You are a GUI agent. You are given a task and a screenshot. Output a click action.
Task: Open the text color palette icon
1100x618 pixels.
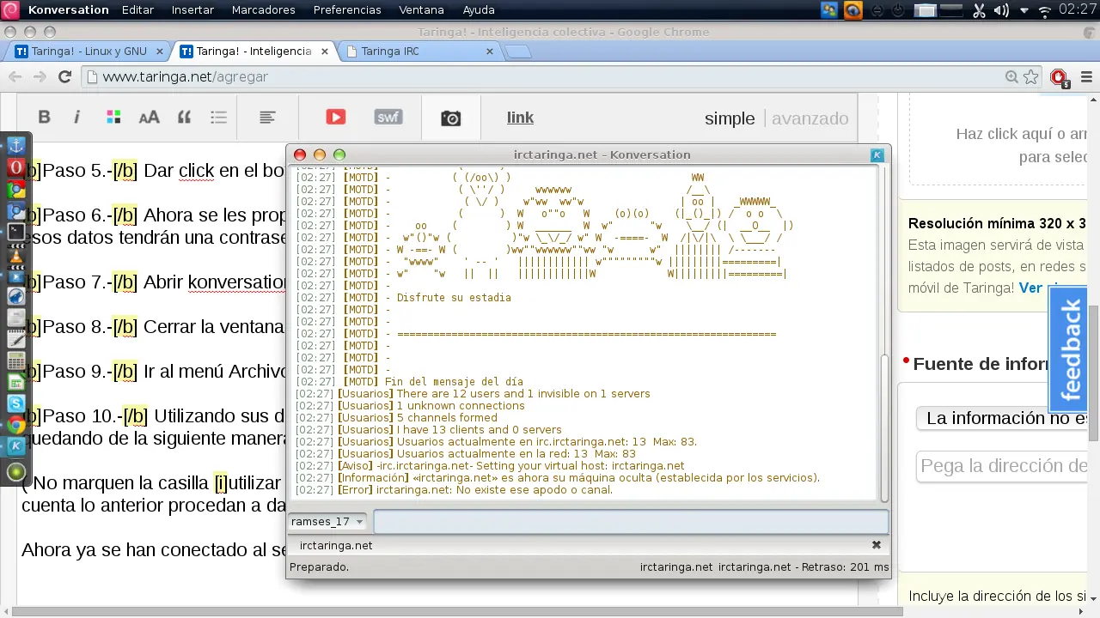(x=113, y=118)
